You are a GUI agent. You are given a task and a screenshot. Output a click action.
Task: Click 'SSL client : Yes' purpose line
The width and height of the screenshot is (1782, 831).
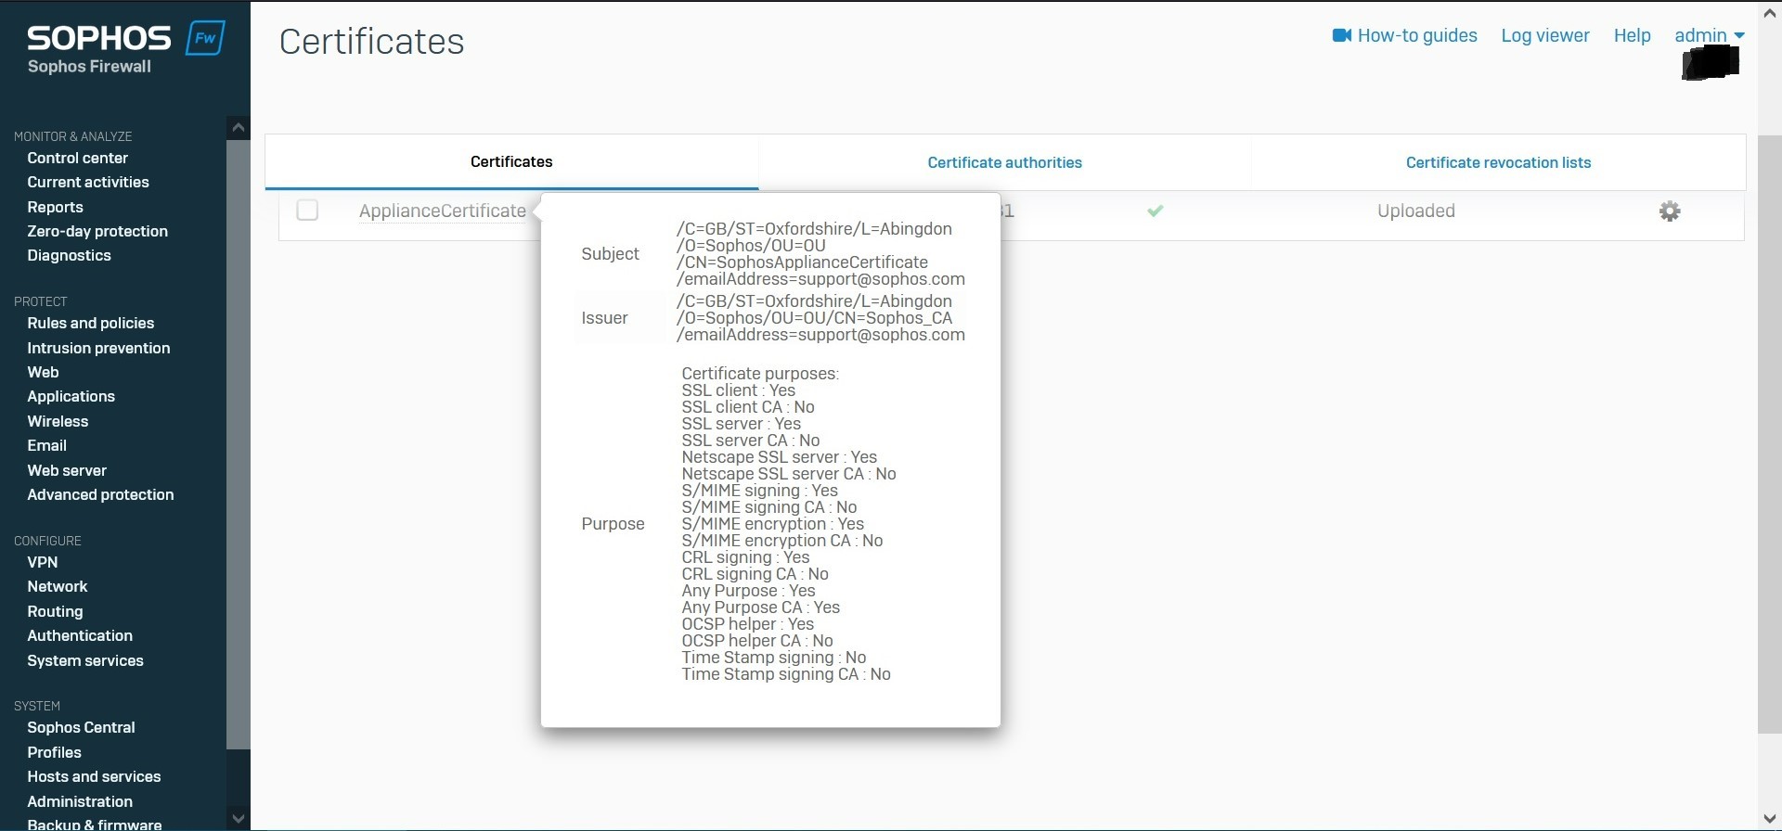tap(739, 390)
